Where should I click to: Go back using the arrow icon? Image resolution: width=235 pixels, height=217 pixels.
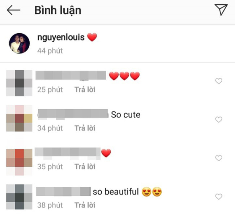(x=13, y=10)
